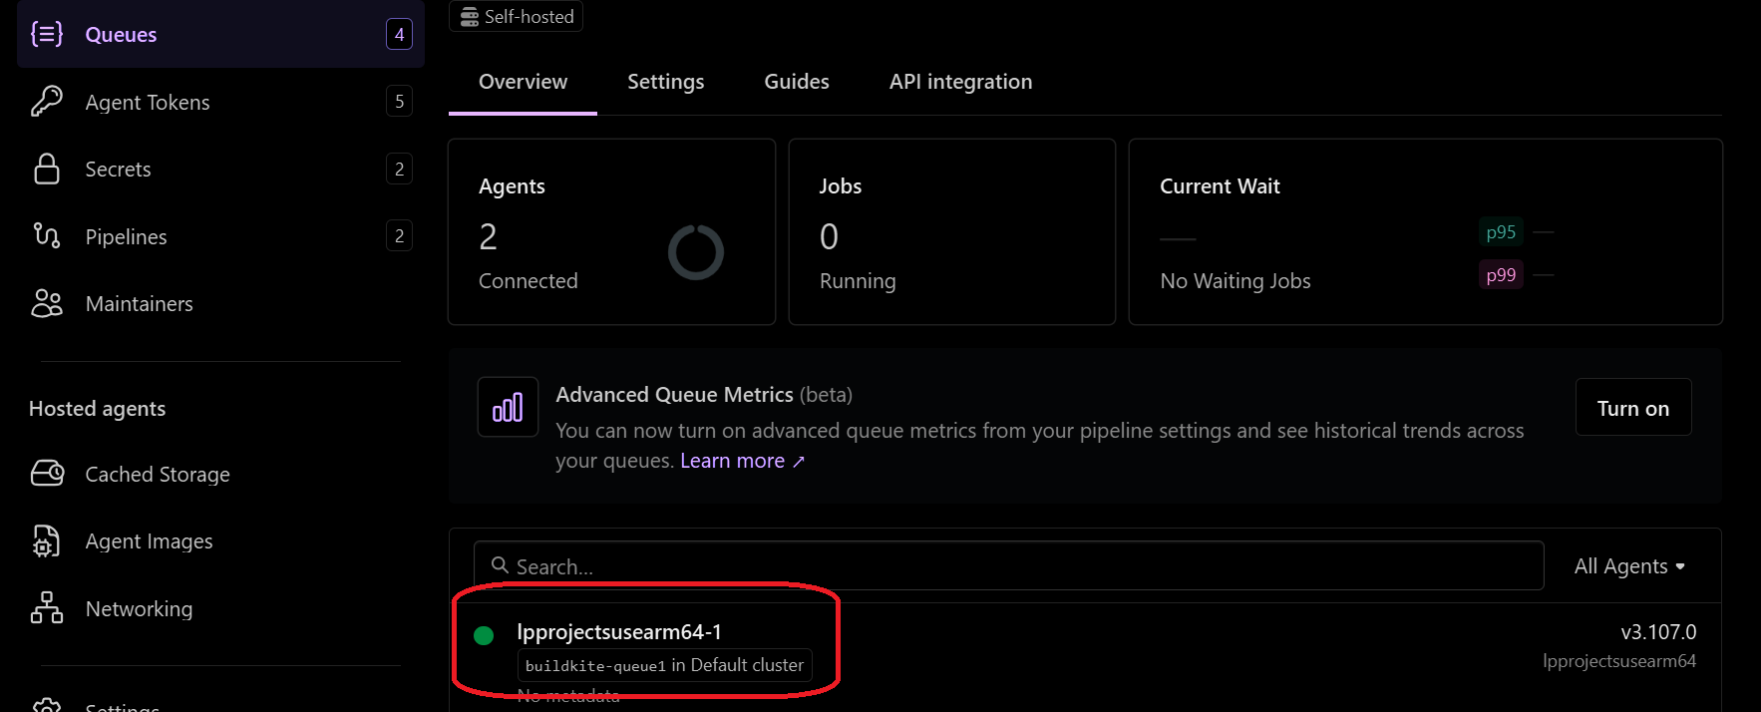Switch to the API integration tab

pyautogui.click(x=960, y=81)
